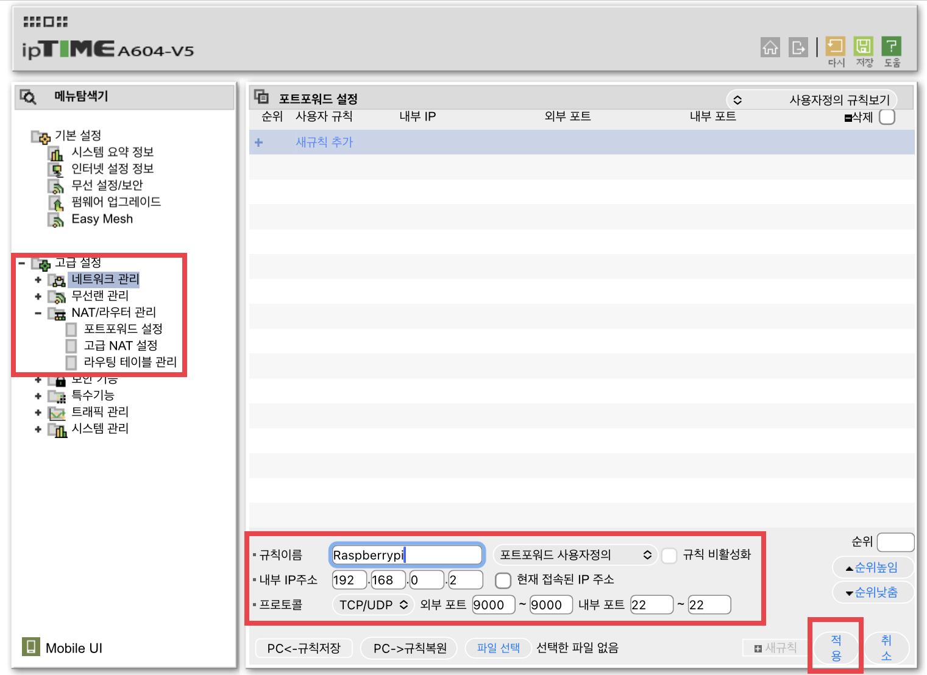Viewport: 927px width, 675px height.
Task: Select 시스템 요약 정보 in the menu tree
Action: point(113,152)
